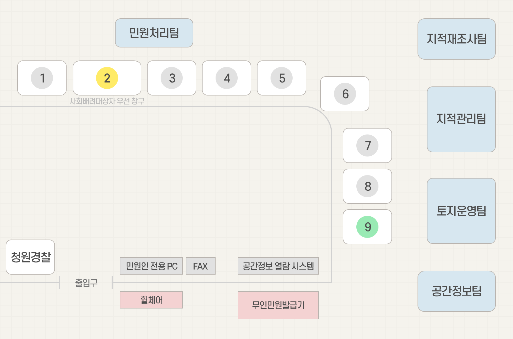Click the pink 휠체어 box

pyautogui.click(x=151, y=300)
